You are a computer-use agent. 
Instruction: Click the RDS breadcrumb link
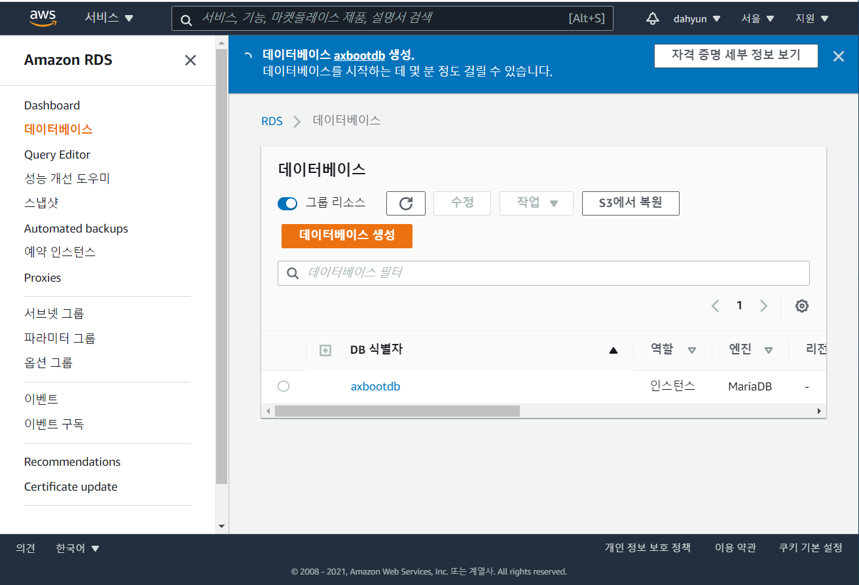272,121
